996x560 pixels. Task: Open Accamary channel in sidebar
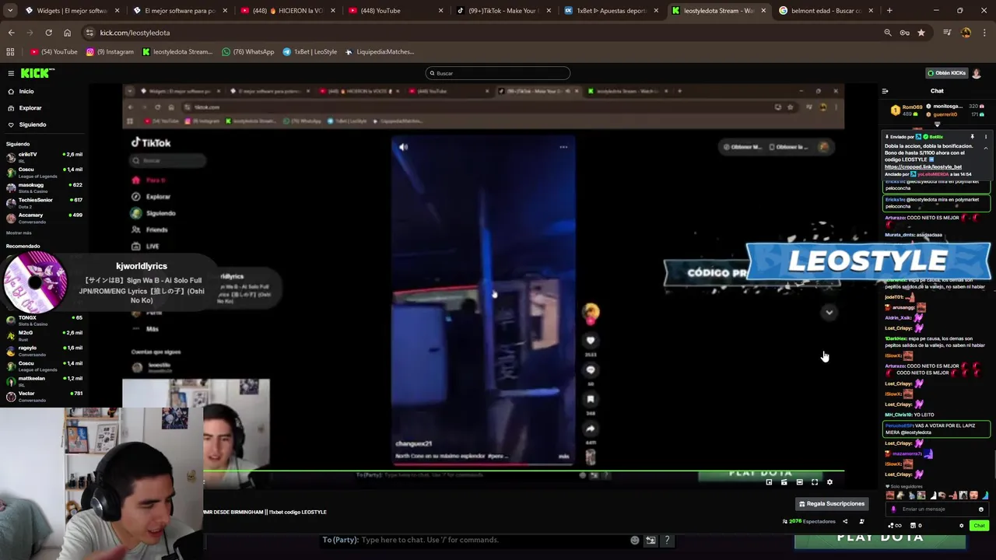click(44, 217)
